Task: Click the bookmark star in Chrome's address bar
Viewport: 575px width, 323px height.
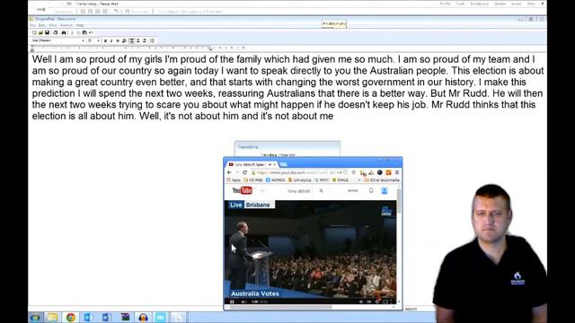Action: pyautogui.click(x=345, y=172)
